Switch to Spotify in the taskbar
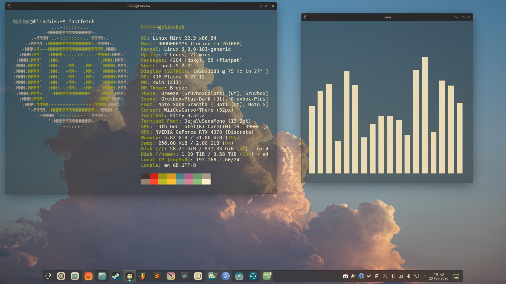 (267, 276)
